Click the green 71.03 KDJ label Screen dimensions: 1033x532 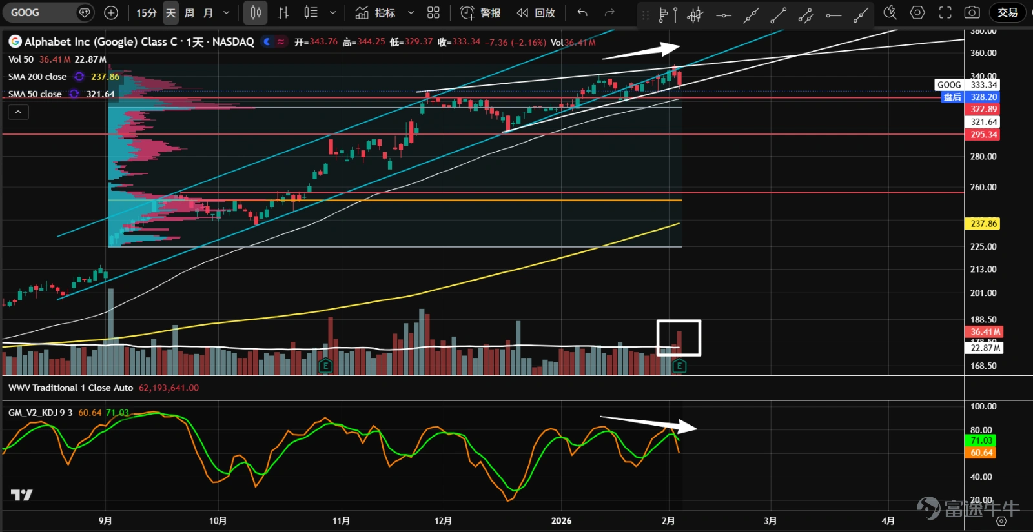click(x=981, y=440)
